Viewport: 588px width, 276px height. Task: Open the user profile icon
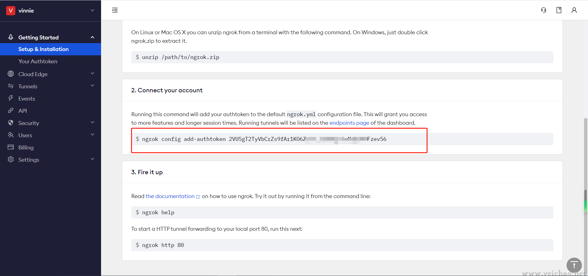tap(574, 10)
